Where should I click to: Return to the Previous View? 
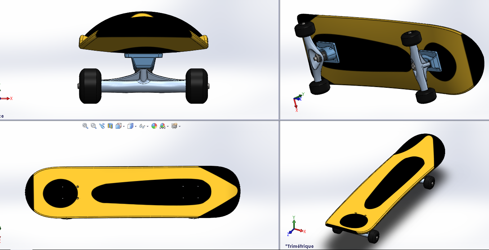click(102, 126)
